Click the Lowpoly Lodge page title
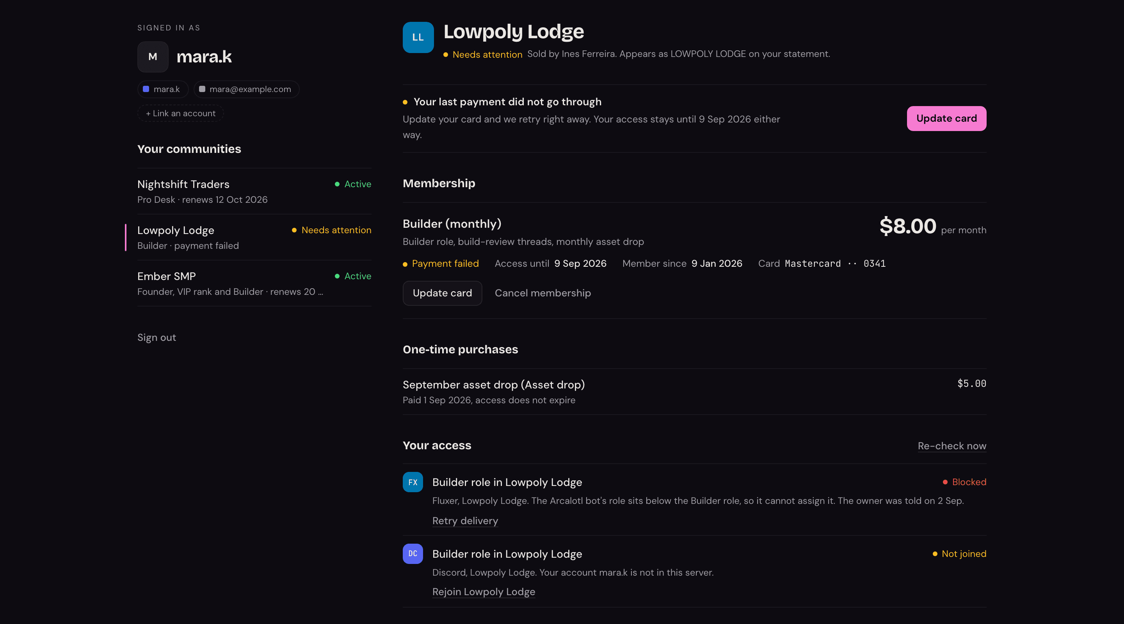The width and height of the screenshot is (1124, 624). pos(514,32)
